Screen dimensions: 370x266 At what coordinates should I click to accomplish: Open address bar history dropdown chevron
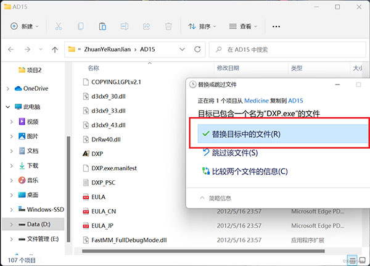point(182,49)
